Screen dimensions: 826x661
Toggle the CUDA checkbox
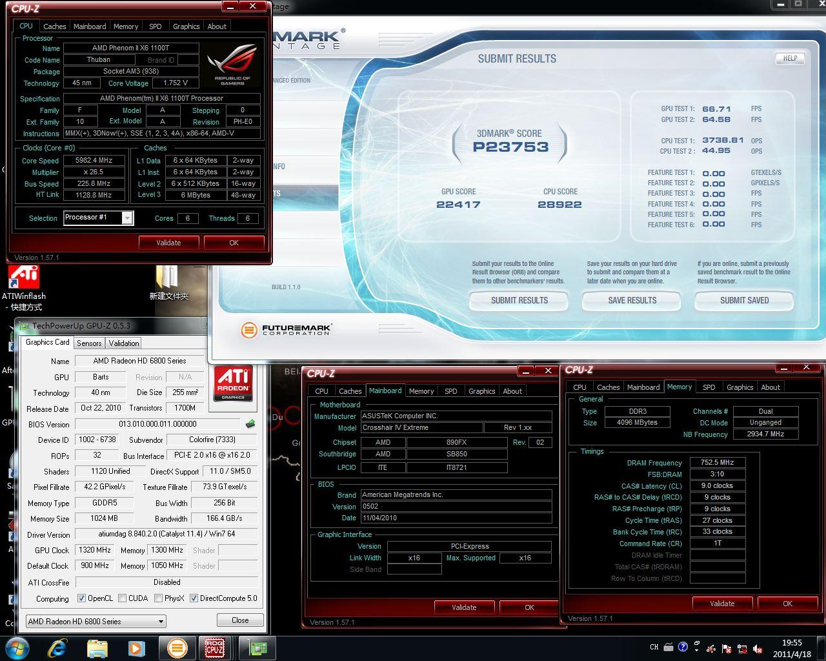(122, 598)
